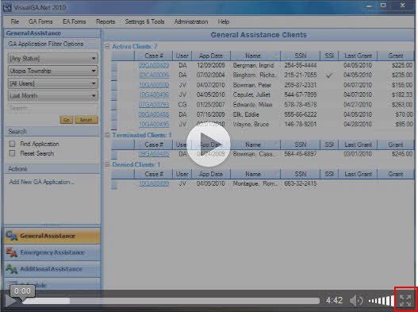Image resolution: width=418 pixels, height=312 pixels.
Task: Open the Last Month dropdown
Action: pyautogui.click(x=53, y=96)
